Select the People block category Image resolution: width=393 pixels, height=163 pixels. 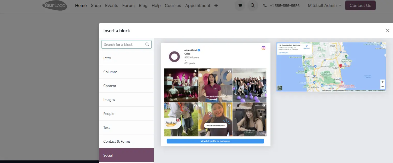coord(127,114)
